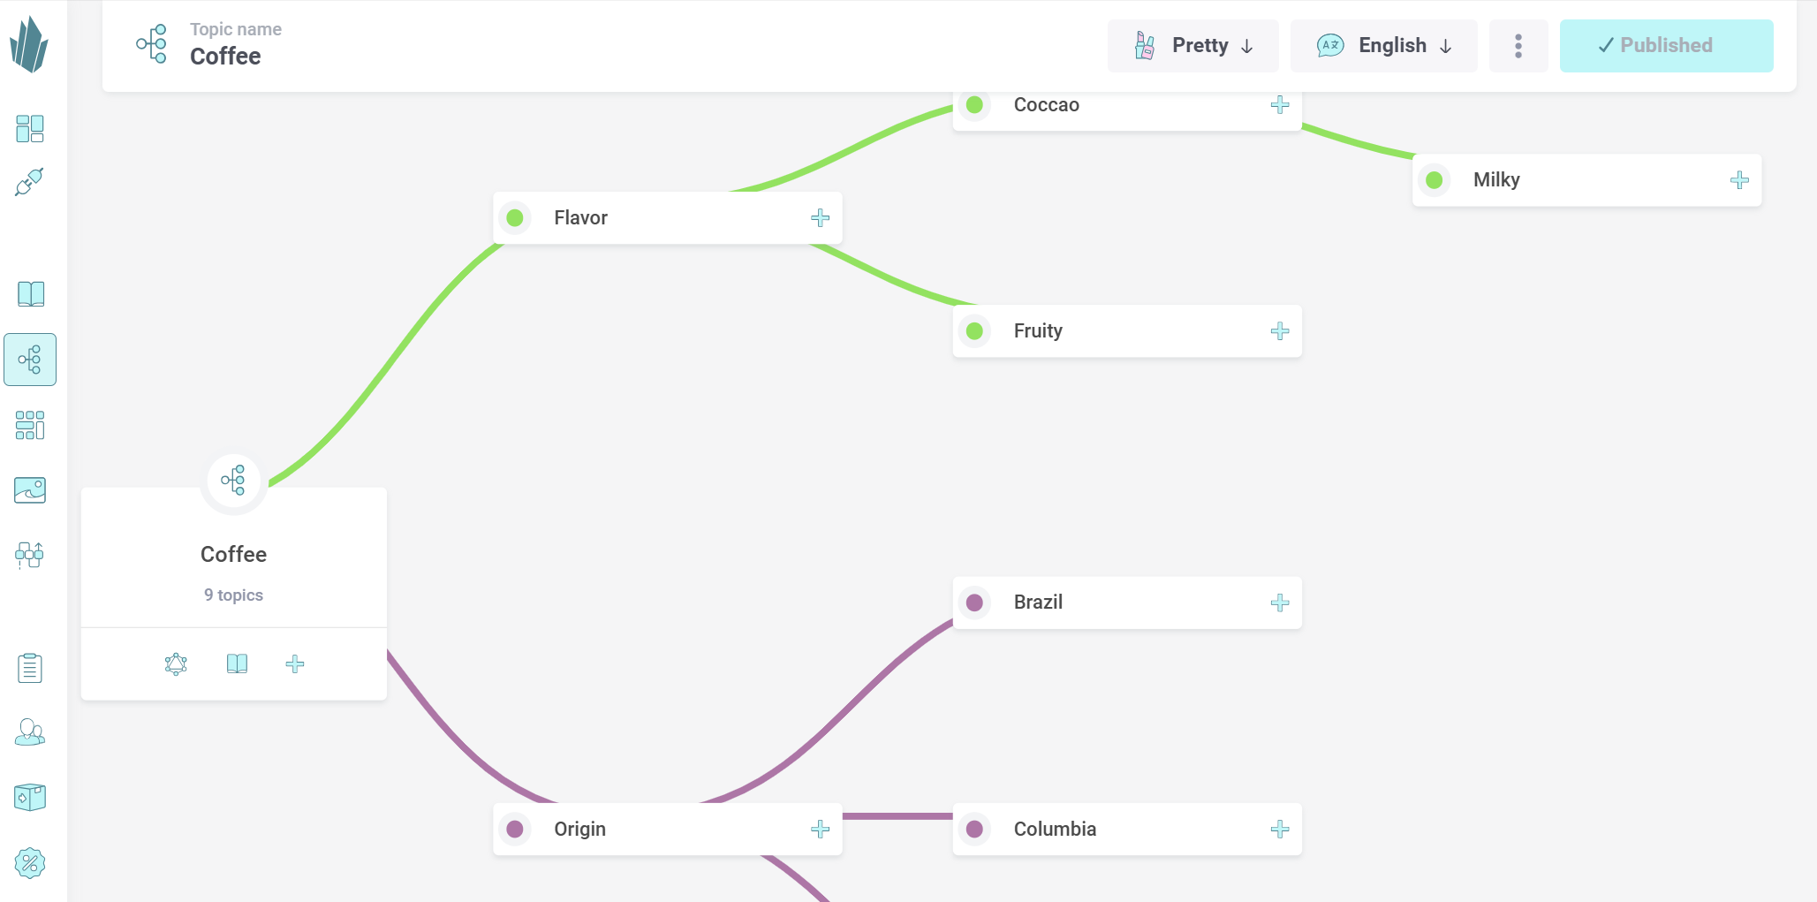Viewport: 1817px width, 902px height.
Task: Open the book library sidebar icon
Action: click(30, 294)
